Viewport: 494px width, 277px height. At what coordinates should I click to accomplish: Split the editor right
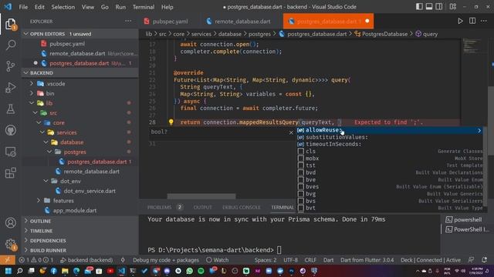pyautogui.click(x=472, y=21)
